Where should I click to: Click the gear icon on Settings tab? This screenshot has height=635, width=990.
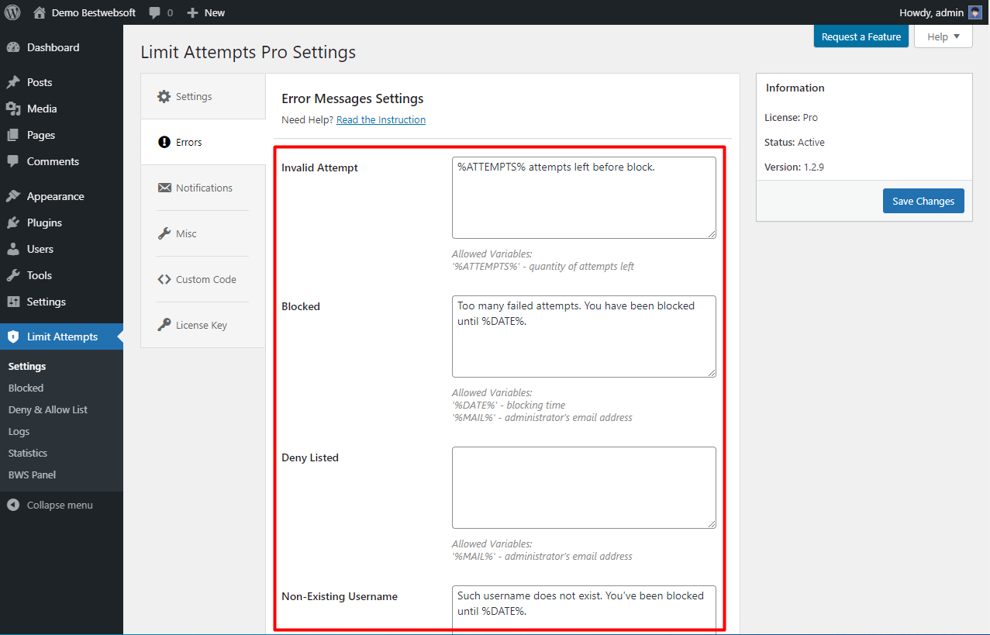tap(164, 96)
